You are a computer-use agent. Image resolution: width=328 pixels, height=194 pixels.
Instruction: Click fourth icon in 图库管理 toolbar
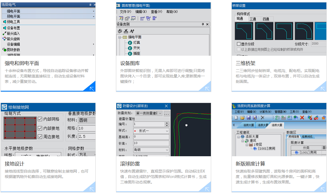point(142,18)
